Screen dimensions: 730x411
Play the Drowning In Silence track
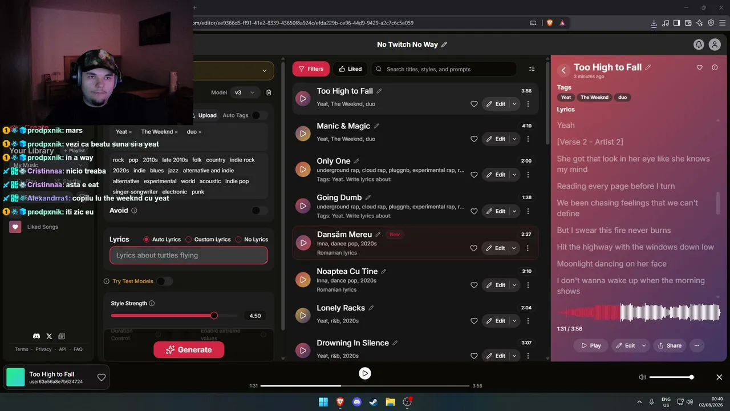pyautogui.click(x=303, y=350)
